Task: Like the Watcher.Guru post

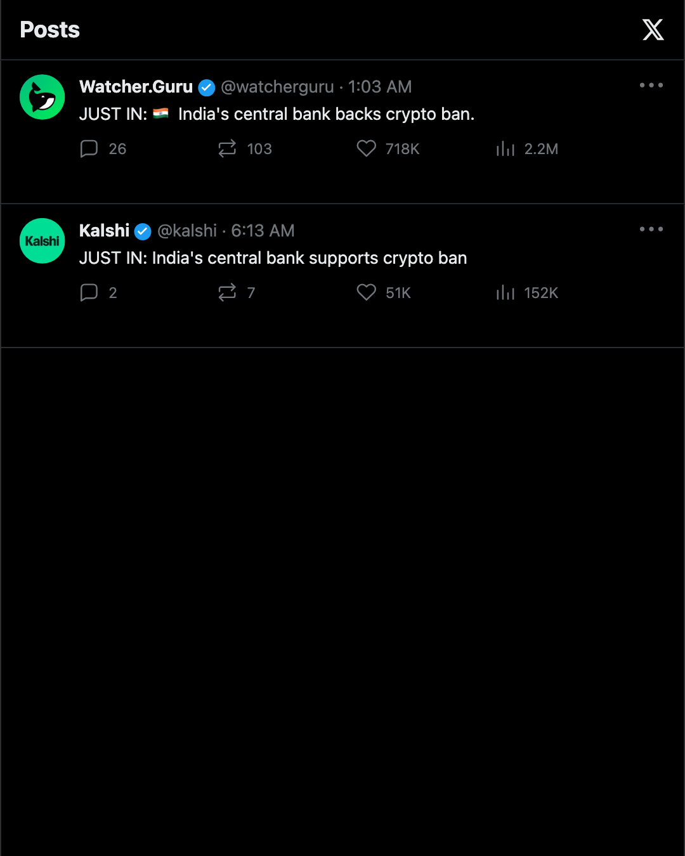Action: pos(367,149)
